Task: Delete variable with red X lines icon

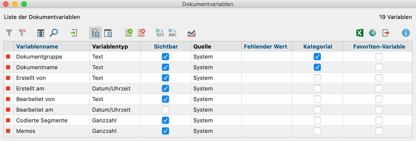Action: [x=141, y=33]
